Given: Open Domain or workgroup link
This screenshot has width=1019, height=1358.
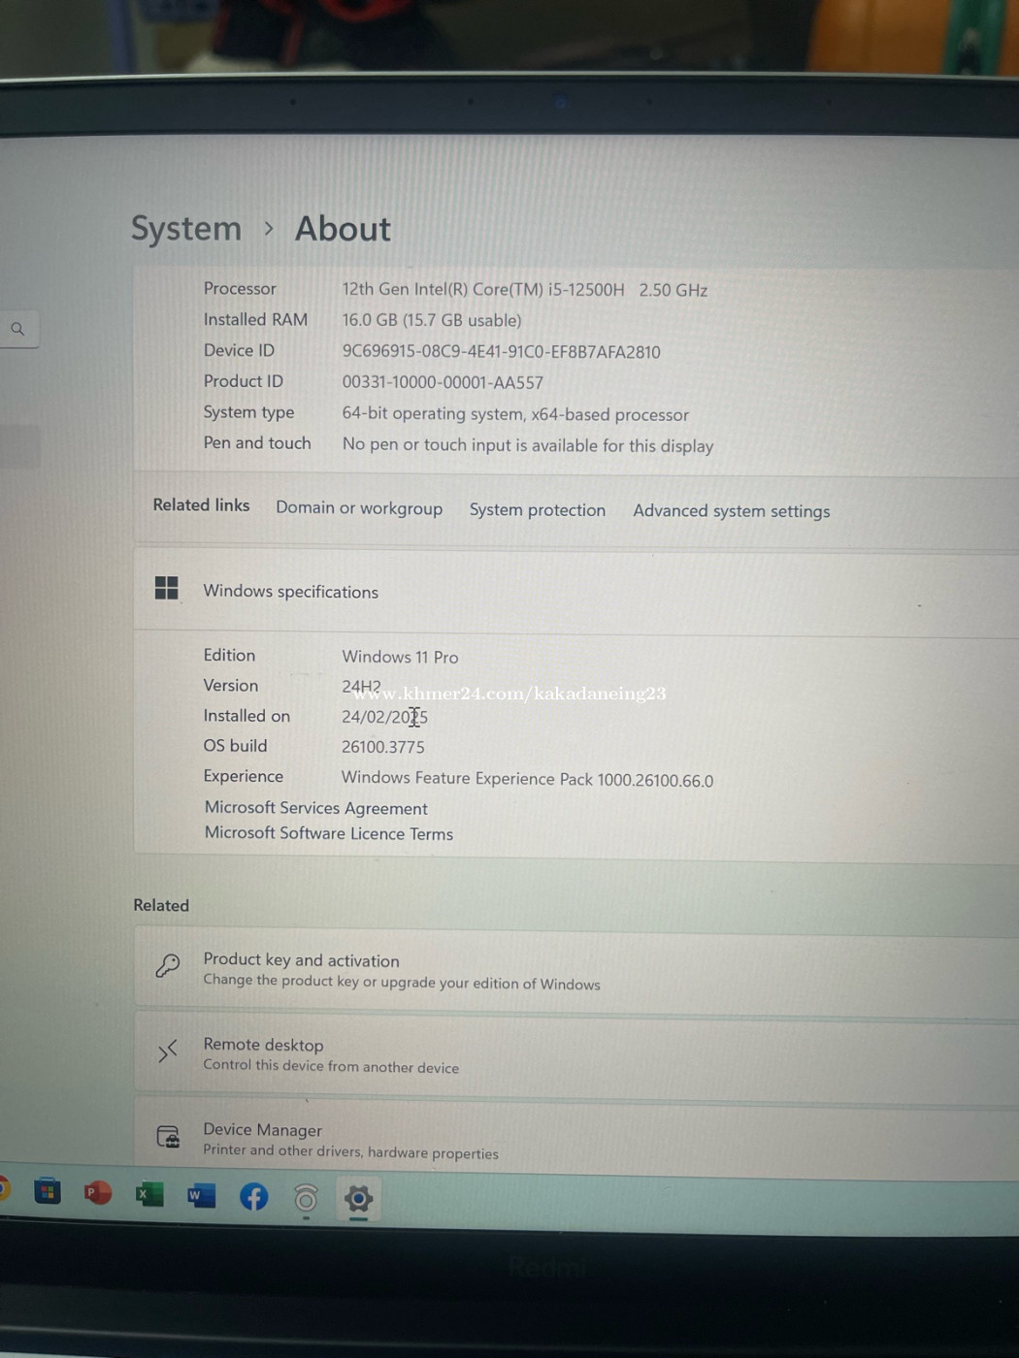Looking at the screenshot, I should coord(359,508).
